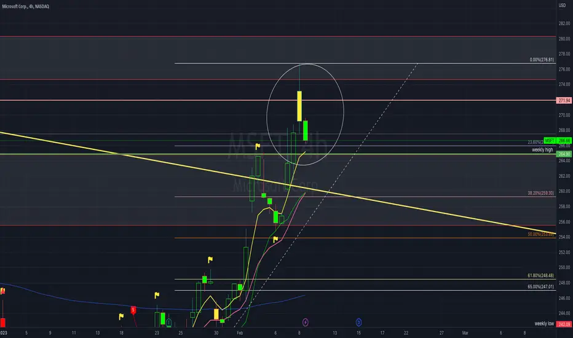573x338 pixels.
Task: Select the 65.00%(247.01) Fibonacci label
Action: pyautogui.click(x=540, y=287)
